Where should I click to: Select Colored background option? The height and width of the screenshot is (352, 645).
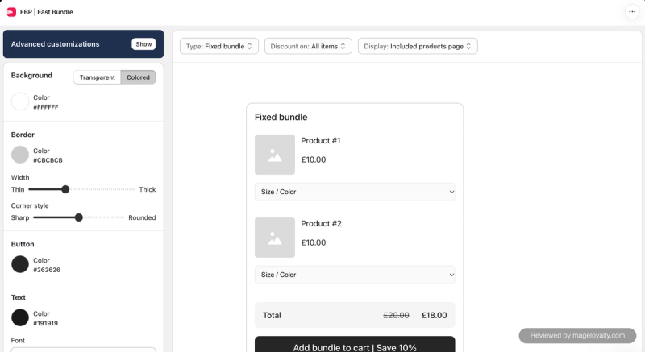(138, 77)
